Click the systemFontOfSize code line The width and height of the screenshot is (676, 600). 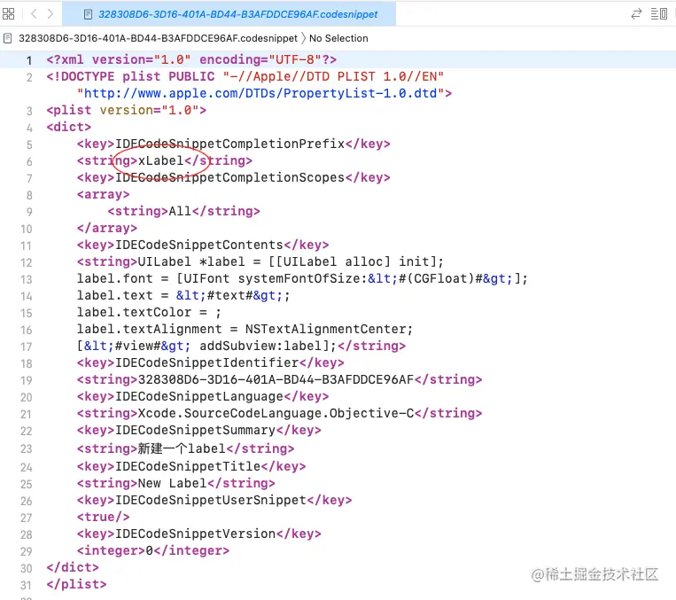pos(302,278)
